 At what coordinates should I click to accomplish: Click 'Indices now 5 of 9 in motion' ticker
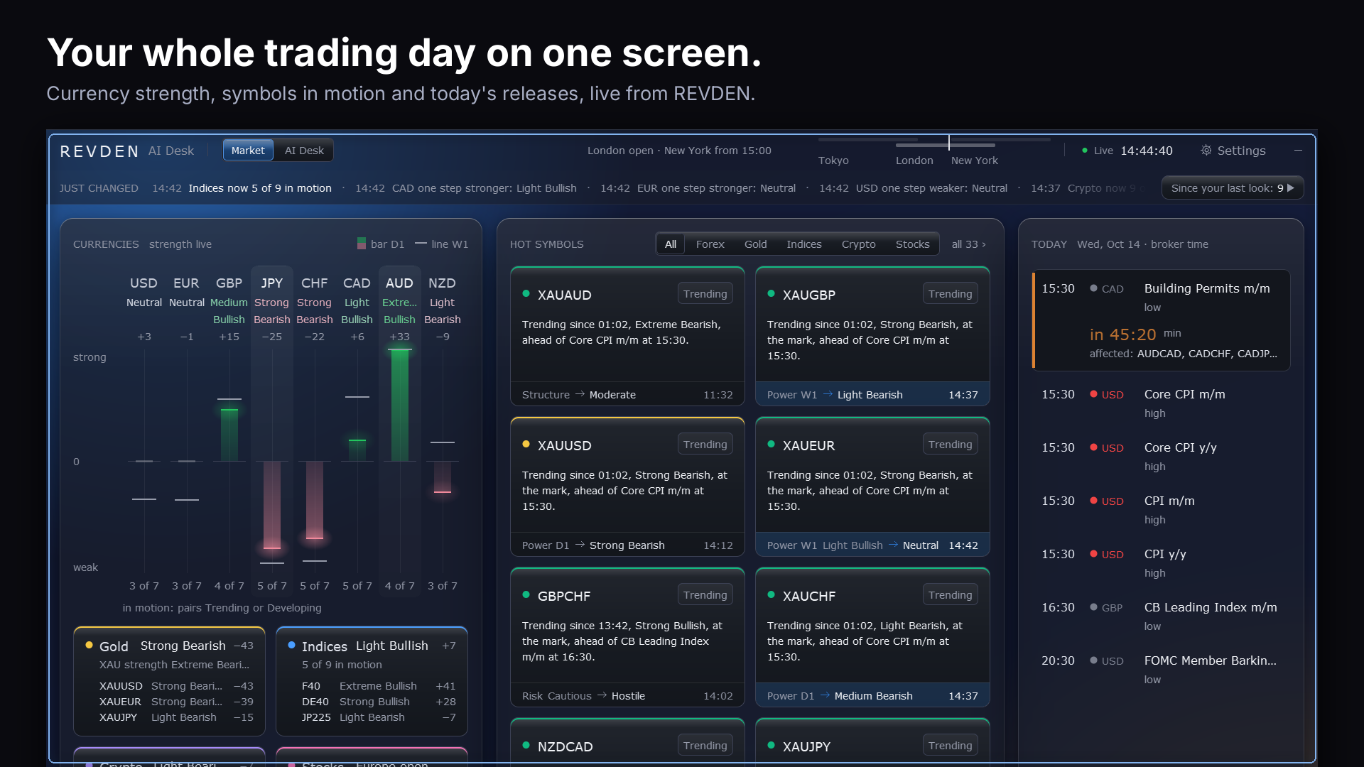click(x=260, y=188)
